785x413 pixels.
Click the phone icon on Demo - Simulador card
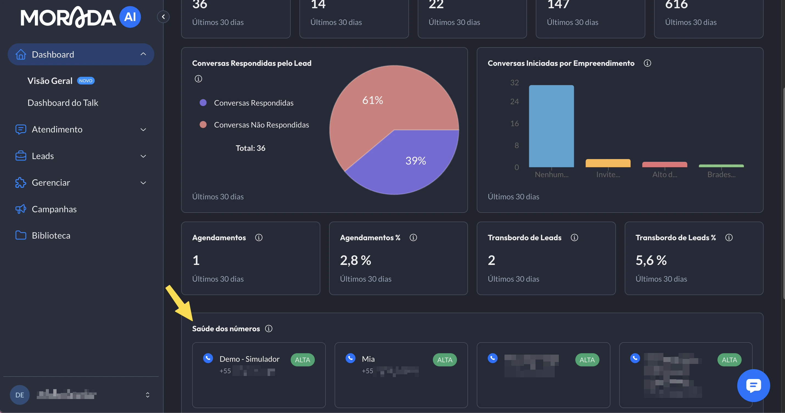[x=208, y=358]
